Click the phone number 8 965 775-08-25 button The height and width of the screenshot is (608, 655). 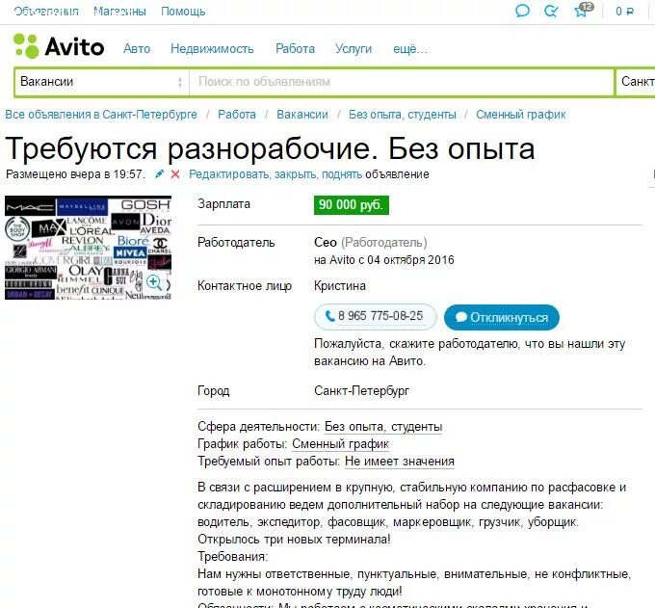click(x=376, y=317)
